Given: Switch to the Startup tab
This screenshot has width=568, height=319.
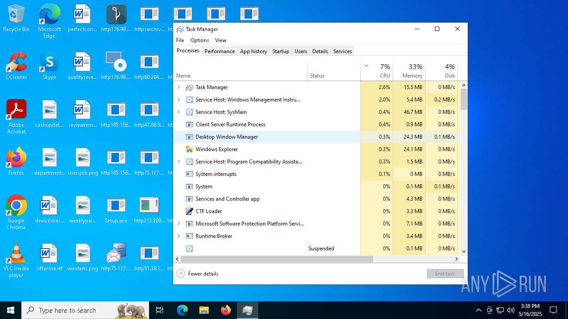Looking at the screenshot, I should tap(281, 51).
